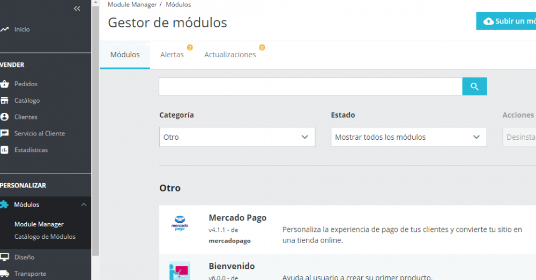Click the Gestor de módulos page title
Screen dimensions: 536x280
(x=167, y=23)
